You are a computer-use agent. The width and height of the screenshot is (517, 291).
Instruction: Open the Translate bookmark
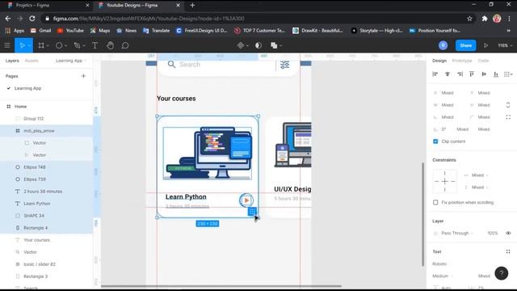(156, 31)
